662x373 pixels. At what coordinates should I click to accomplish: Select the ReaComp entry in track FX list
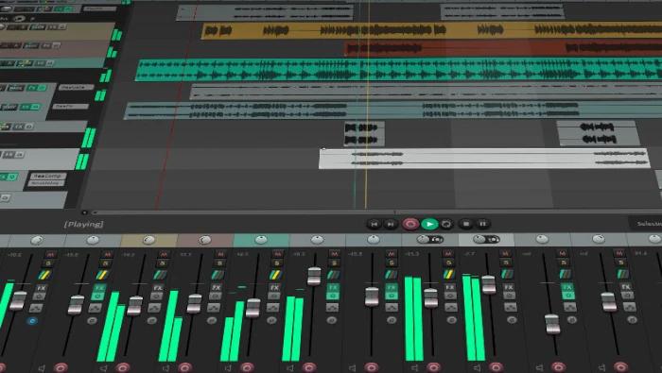(x=47, y=176)
